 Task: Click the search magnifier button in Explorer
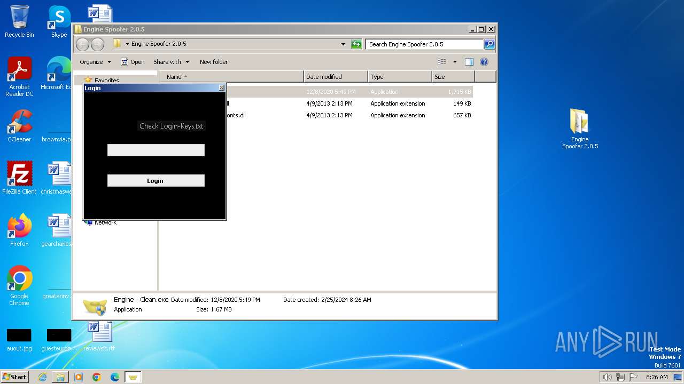coord(489,44)
